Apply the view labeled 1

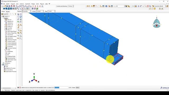click(x=33, y=6)
